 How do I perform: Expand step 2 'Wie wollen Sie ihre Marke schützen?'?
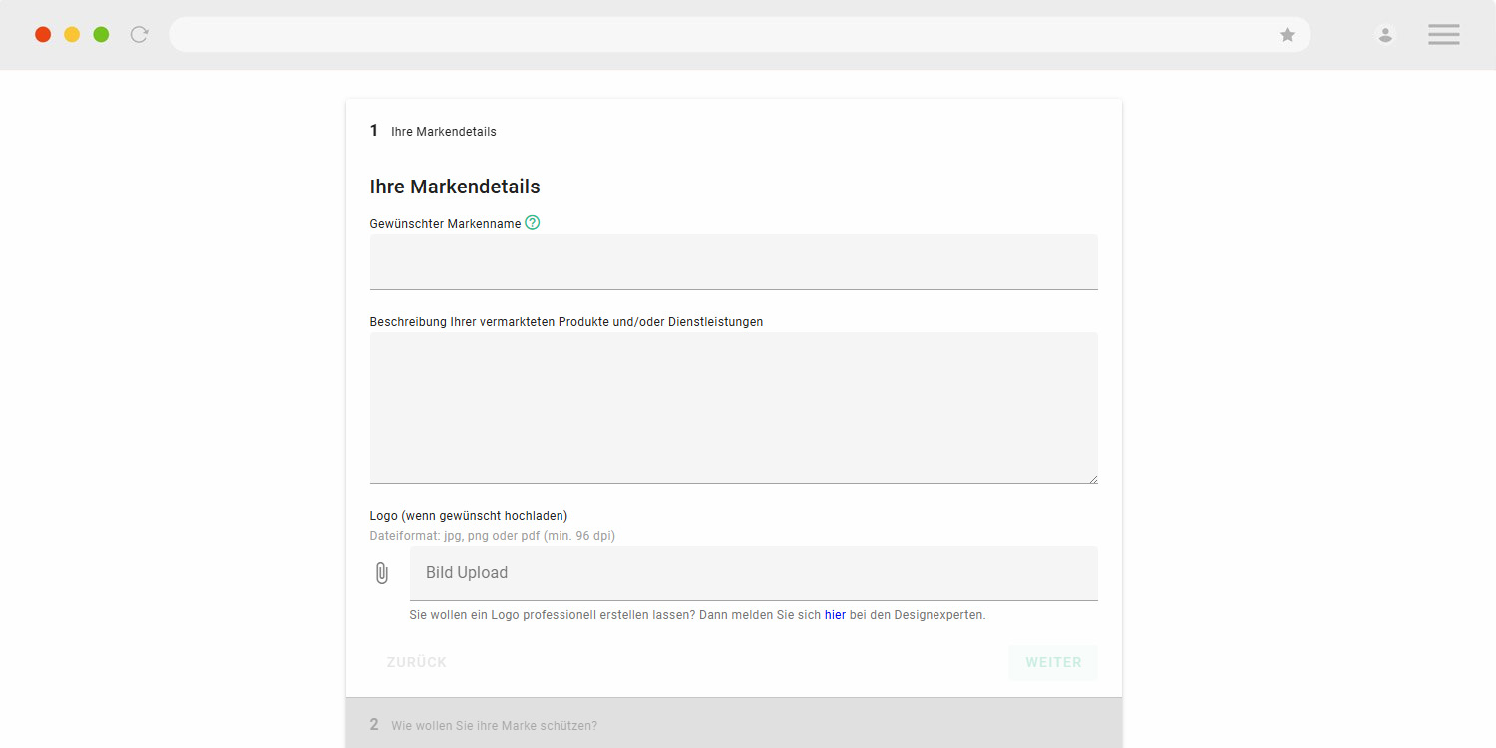pos(734,725)
